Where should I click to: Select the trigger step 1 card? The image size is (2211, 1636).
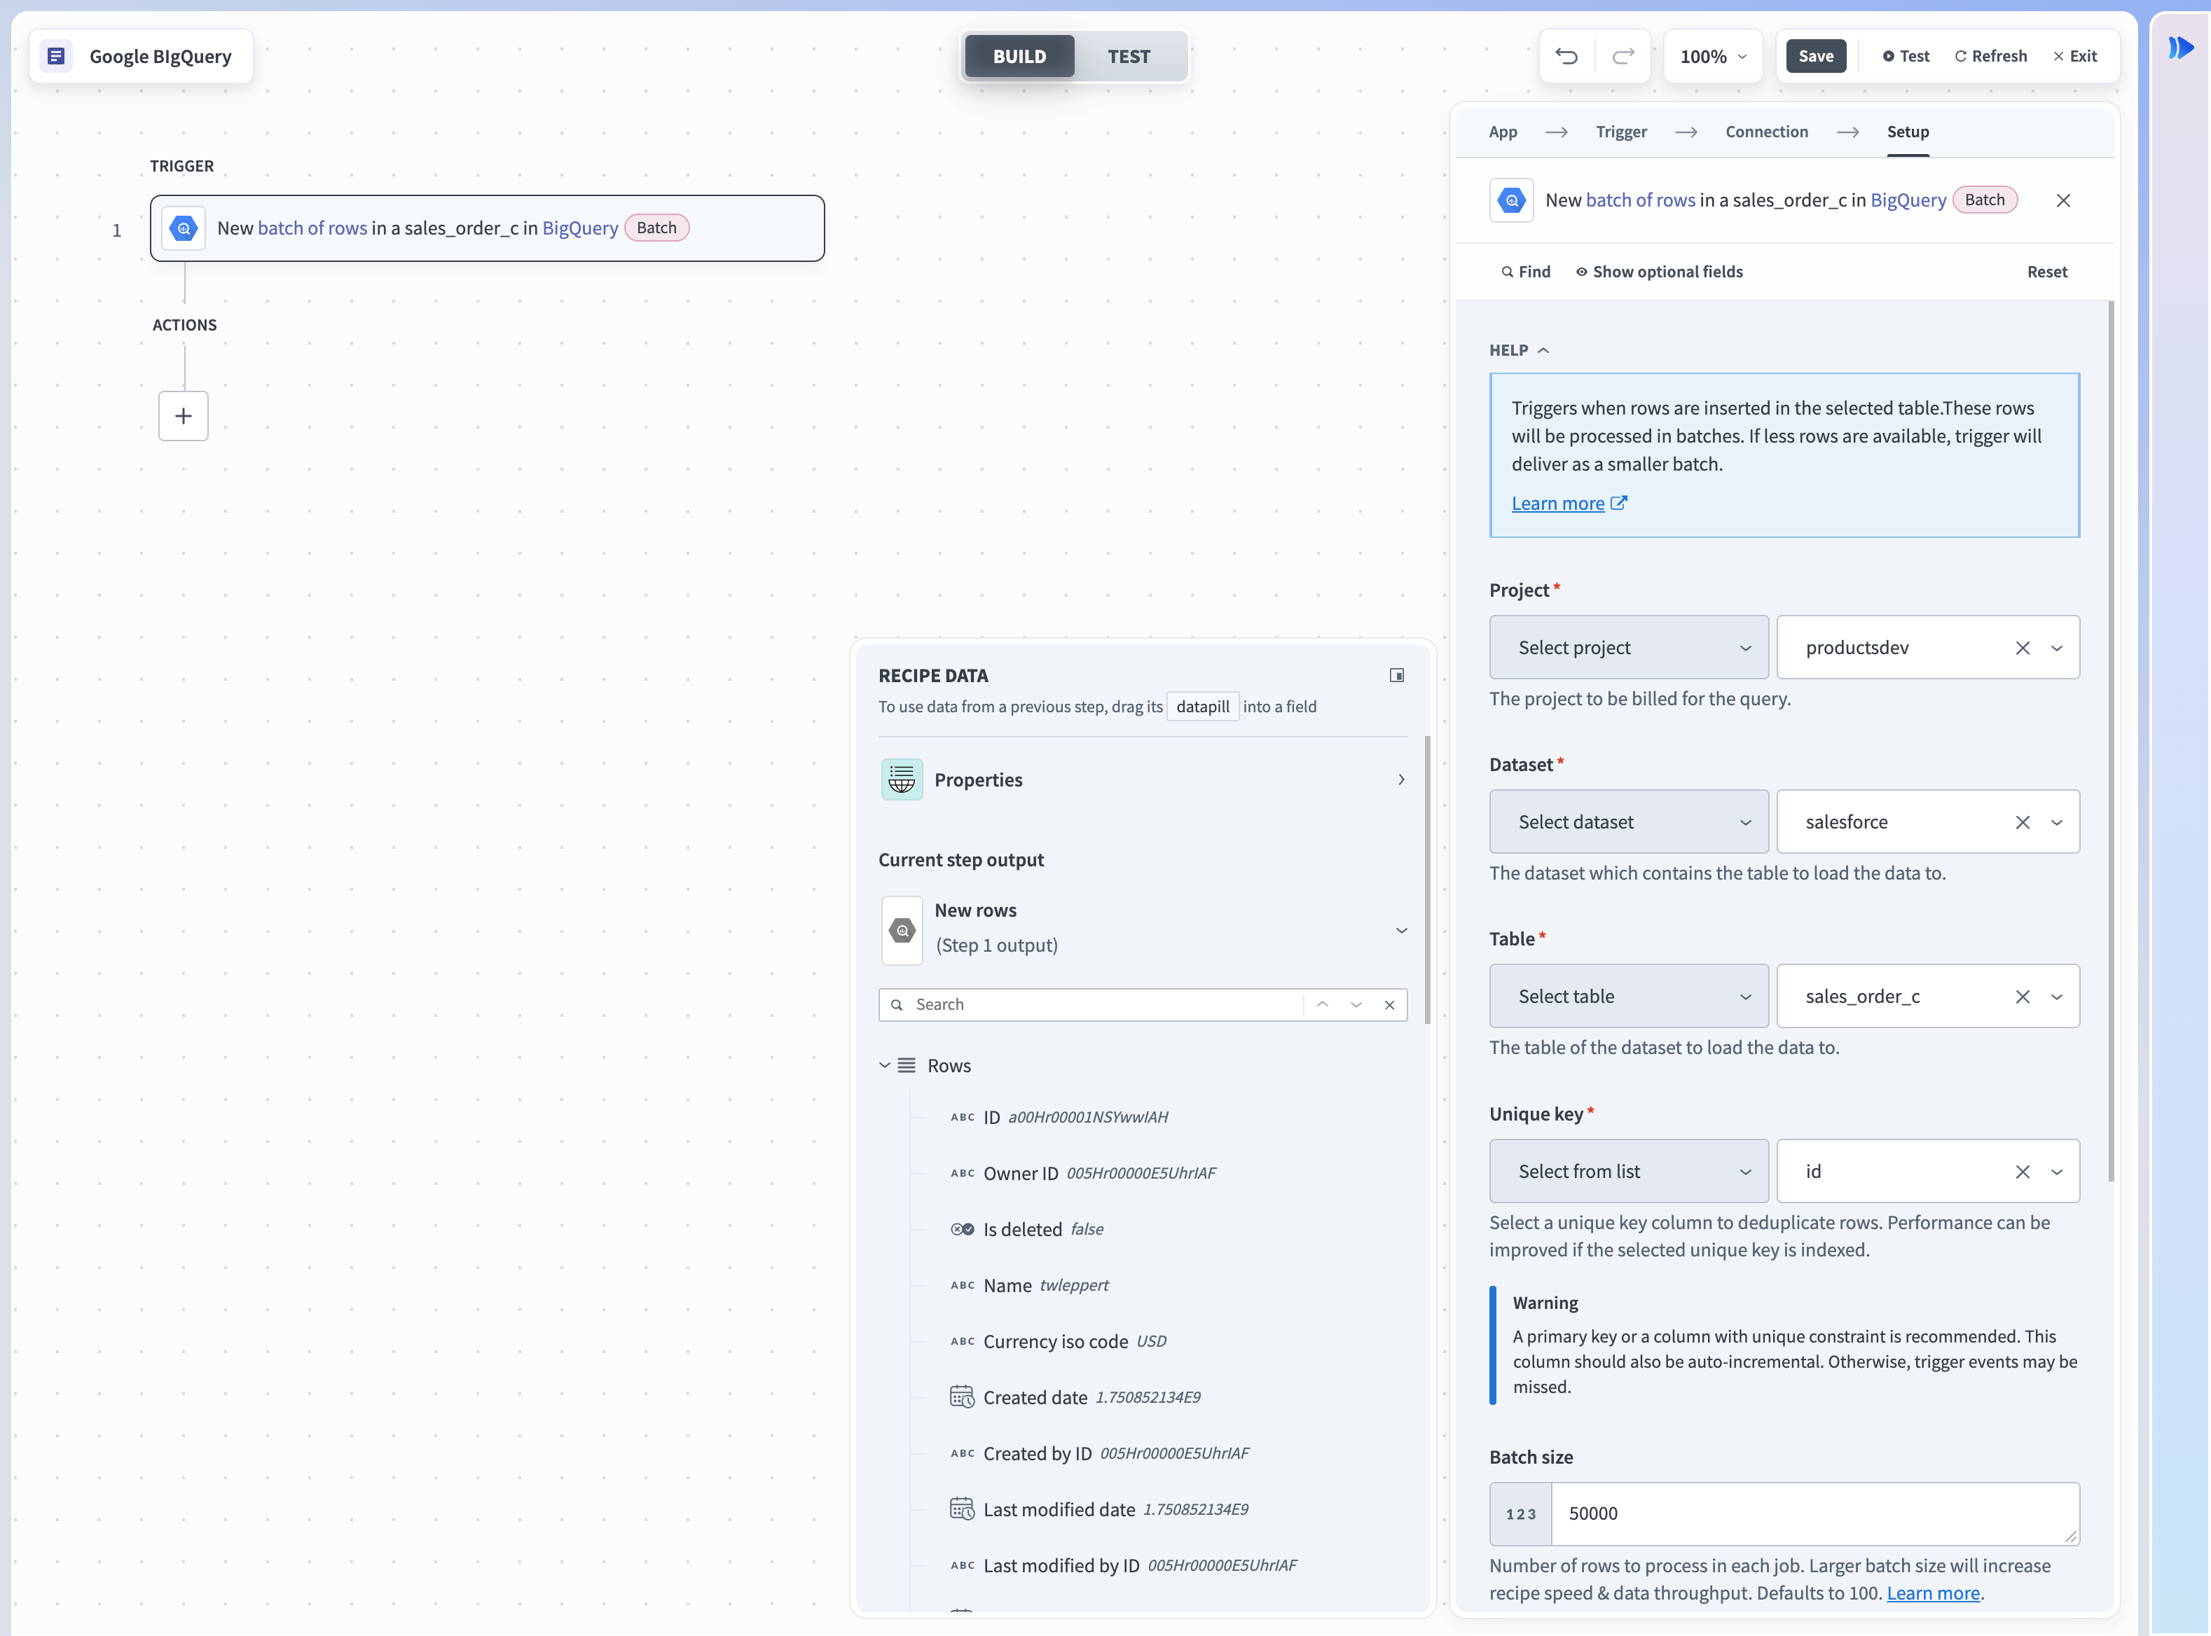[x=488, y=229]
